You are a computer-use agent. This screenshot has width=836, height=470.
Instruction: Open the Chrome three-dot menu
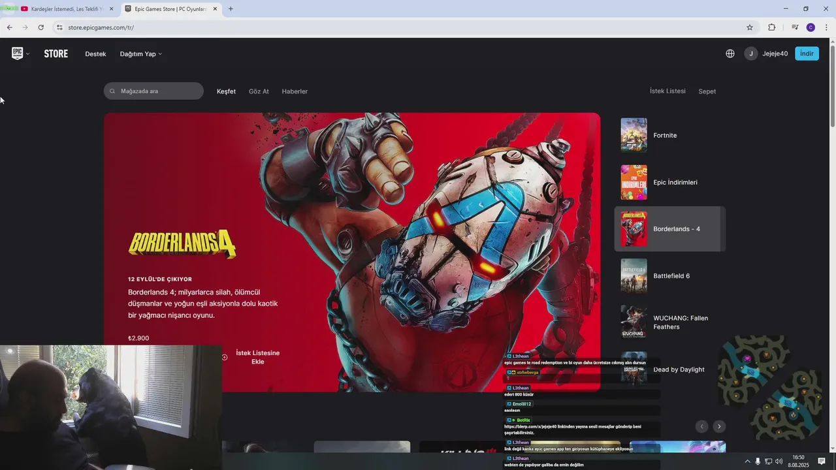[x=827, y=27]
